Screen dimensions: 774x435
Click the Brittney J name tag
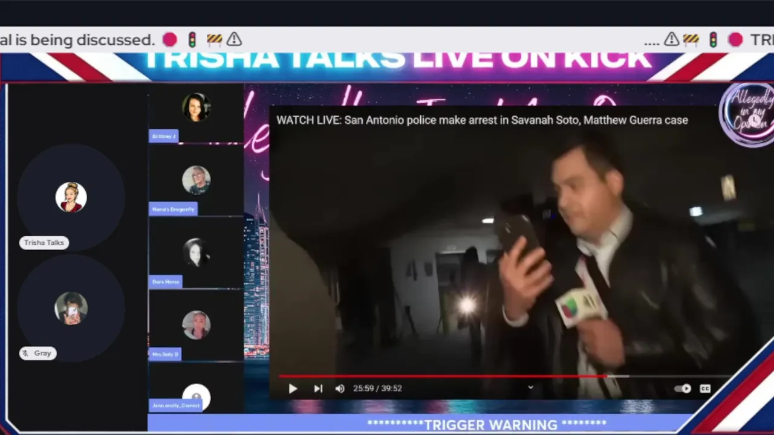pos(163,137)
